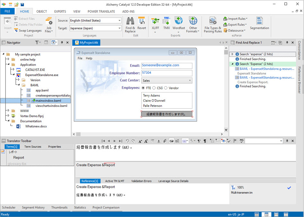Click the Employee Number field
The width and height of the screenshot is (304, 217).
pyautogui.click(x=167, y=73)
